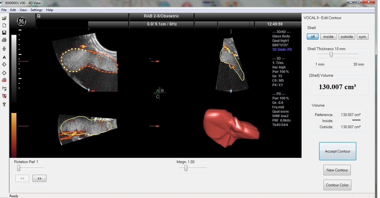Screen dimensions: 380x198
Task: Click the floppy disk save icon
Action: [4, 33]
